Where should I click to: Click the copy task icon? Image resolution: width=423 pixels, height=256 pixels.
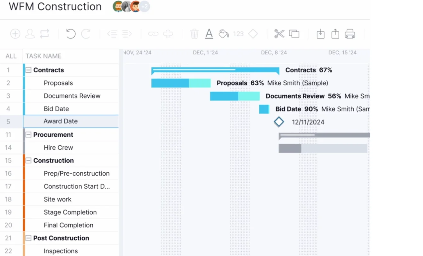pyautogui.click(x=294, y=34)
